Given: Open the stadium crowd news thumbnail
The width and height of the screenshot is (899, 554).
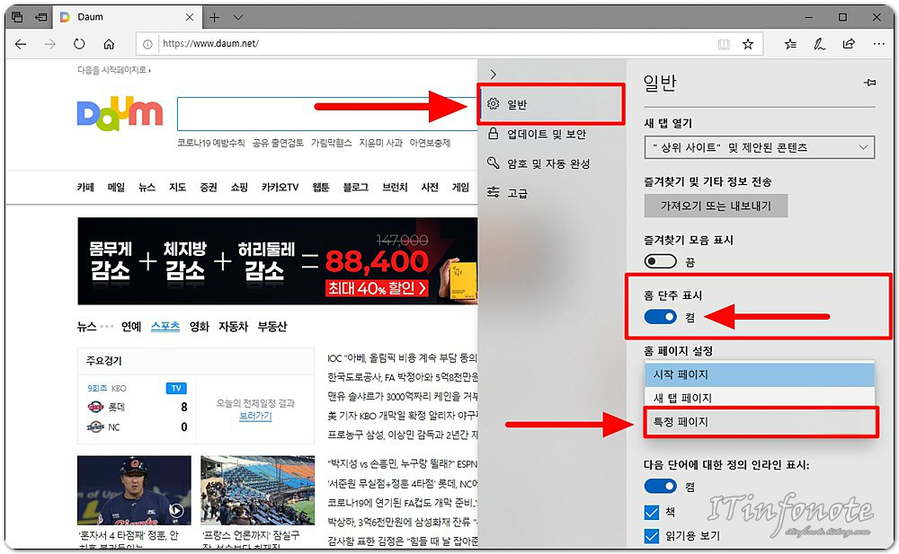Looking at the screenshot, I should click(257, 490).
